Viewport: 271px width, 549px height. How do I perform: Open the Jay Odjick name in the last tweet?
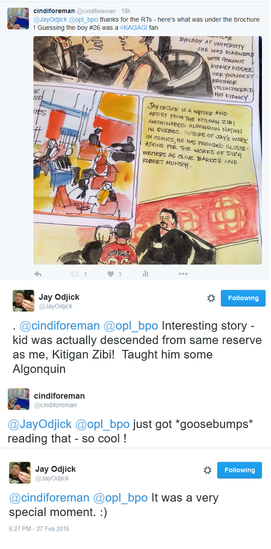click(x=56, y=469)
